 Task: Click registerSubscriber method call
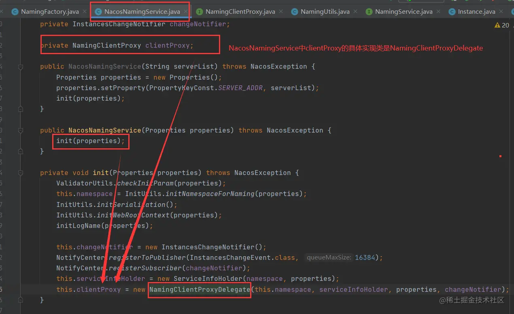coord(145,268)
